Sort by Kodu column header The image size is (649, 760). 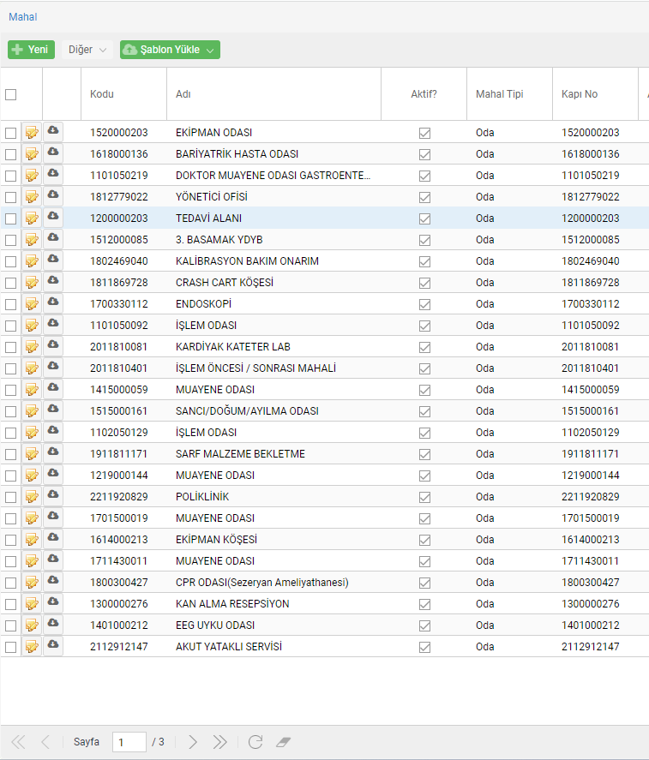pos(123,94)
